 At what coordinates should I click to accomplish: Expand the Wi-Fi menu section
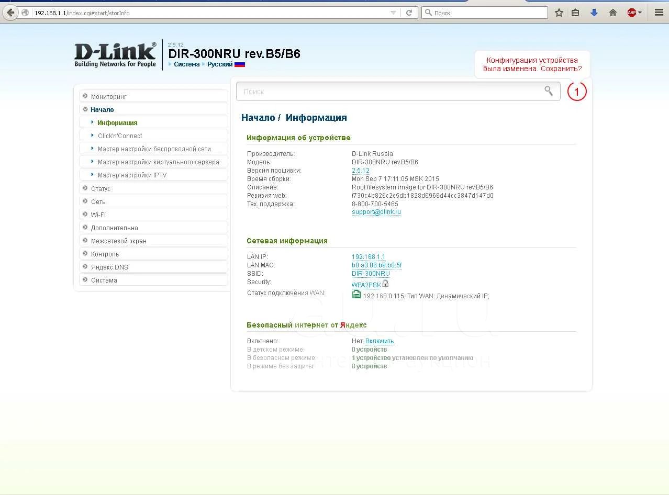pos(153,215)
